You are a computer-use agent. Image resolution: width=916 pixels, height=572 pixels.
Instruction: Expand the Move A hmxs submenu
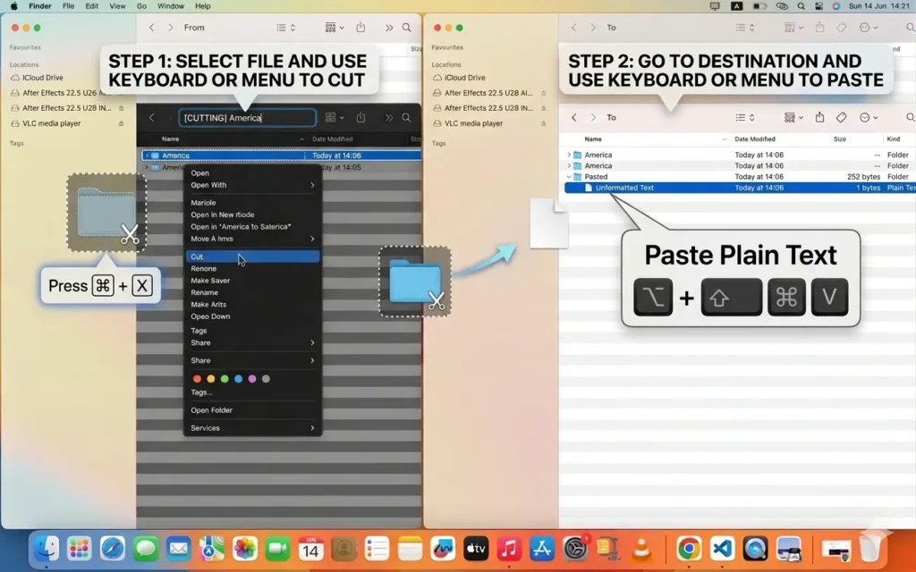pos(252,239)
